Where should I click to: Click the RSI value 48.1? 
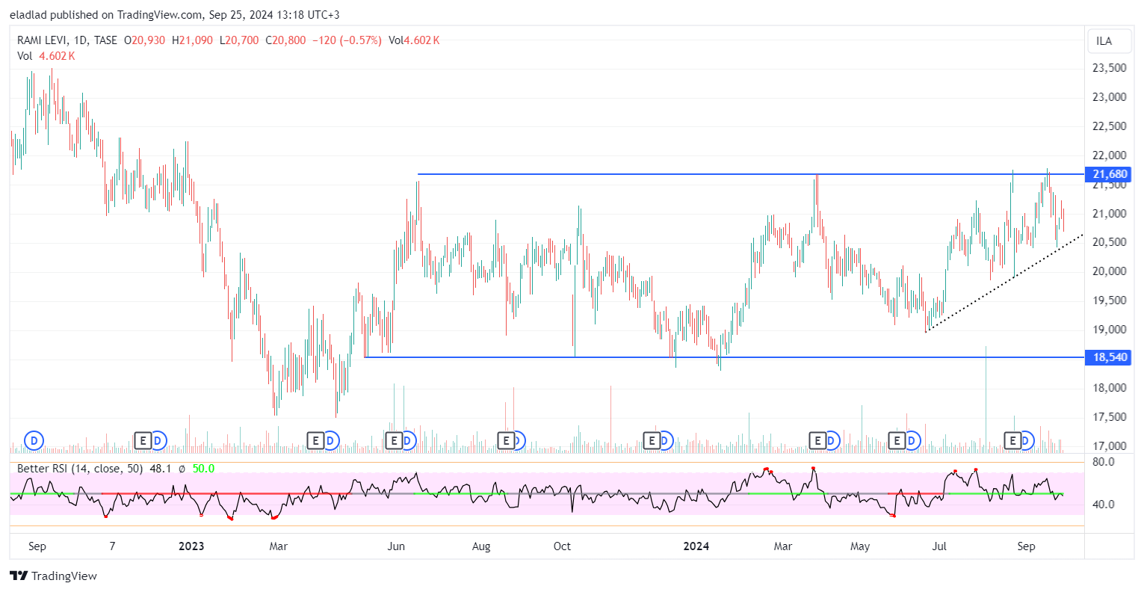click(x=161, y=469)
